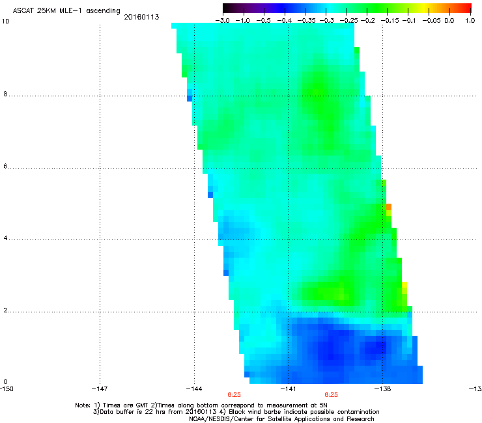Click the latitude axis label 2
The width and height of the screenshot is (482, 423).
(x=5, y=310)
